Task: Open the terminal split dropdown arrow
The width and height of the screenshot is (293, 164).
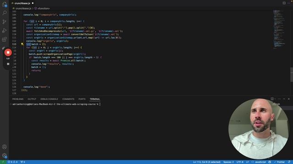Action: (275, 99)
